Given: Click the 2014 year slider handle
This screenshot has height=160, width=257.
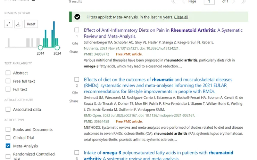Looking at the screenshot, I should [40, 48].
